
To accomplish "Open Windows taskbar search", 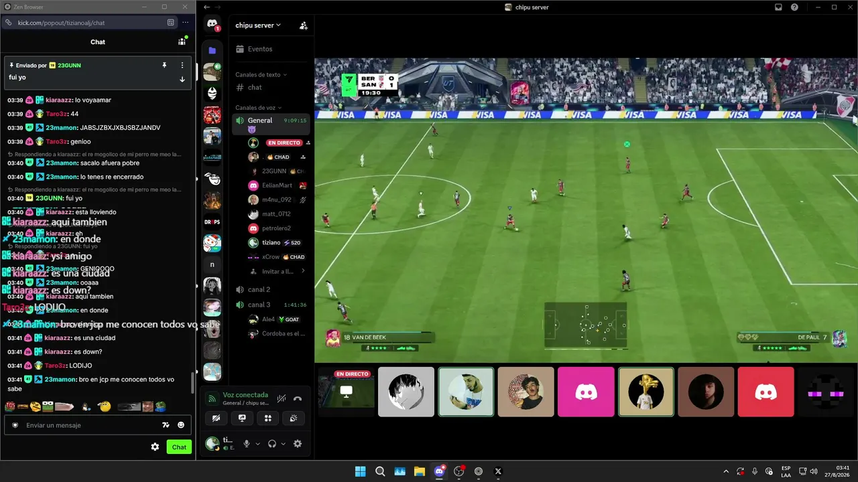I will [380, 471].
